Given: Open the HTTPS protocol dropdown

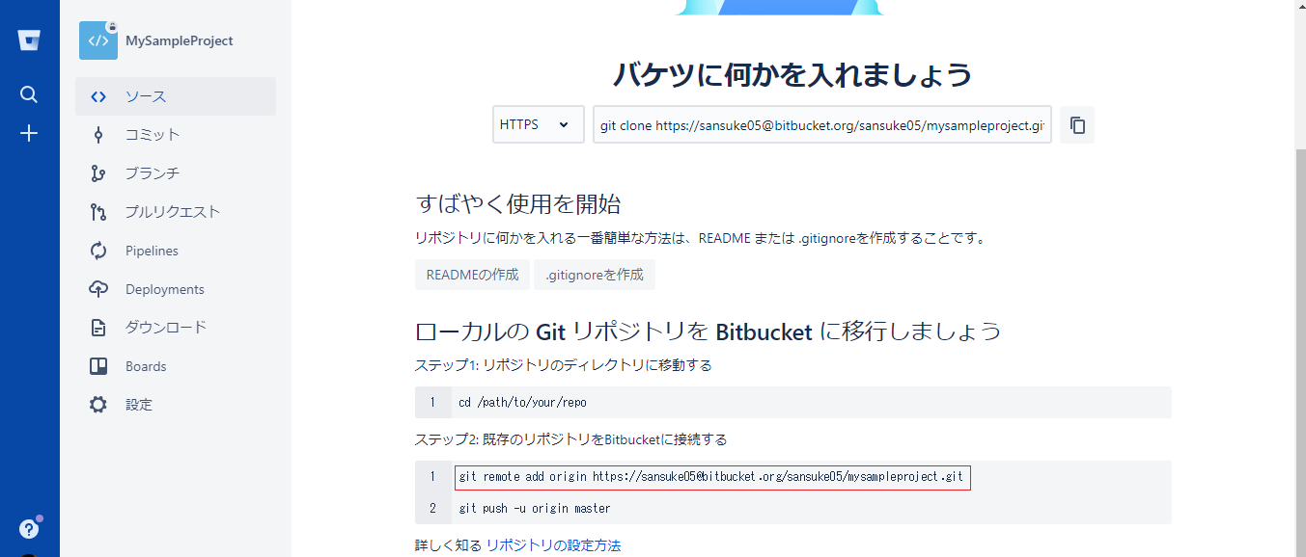Looking at the screenshot, I should coord(538,124).
